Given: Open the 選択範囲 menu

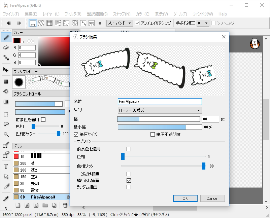Looking at the screenshot, I should [97, 14].
